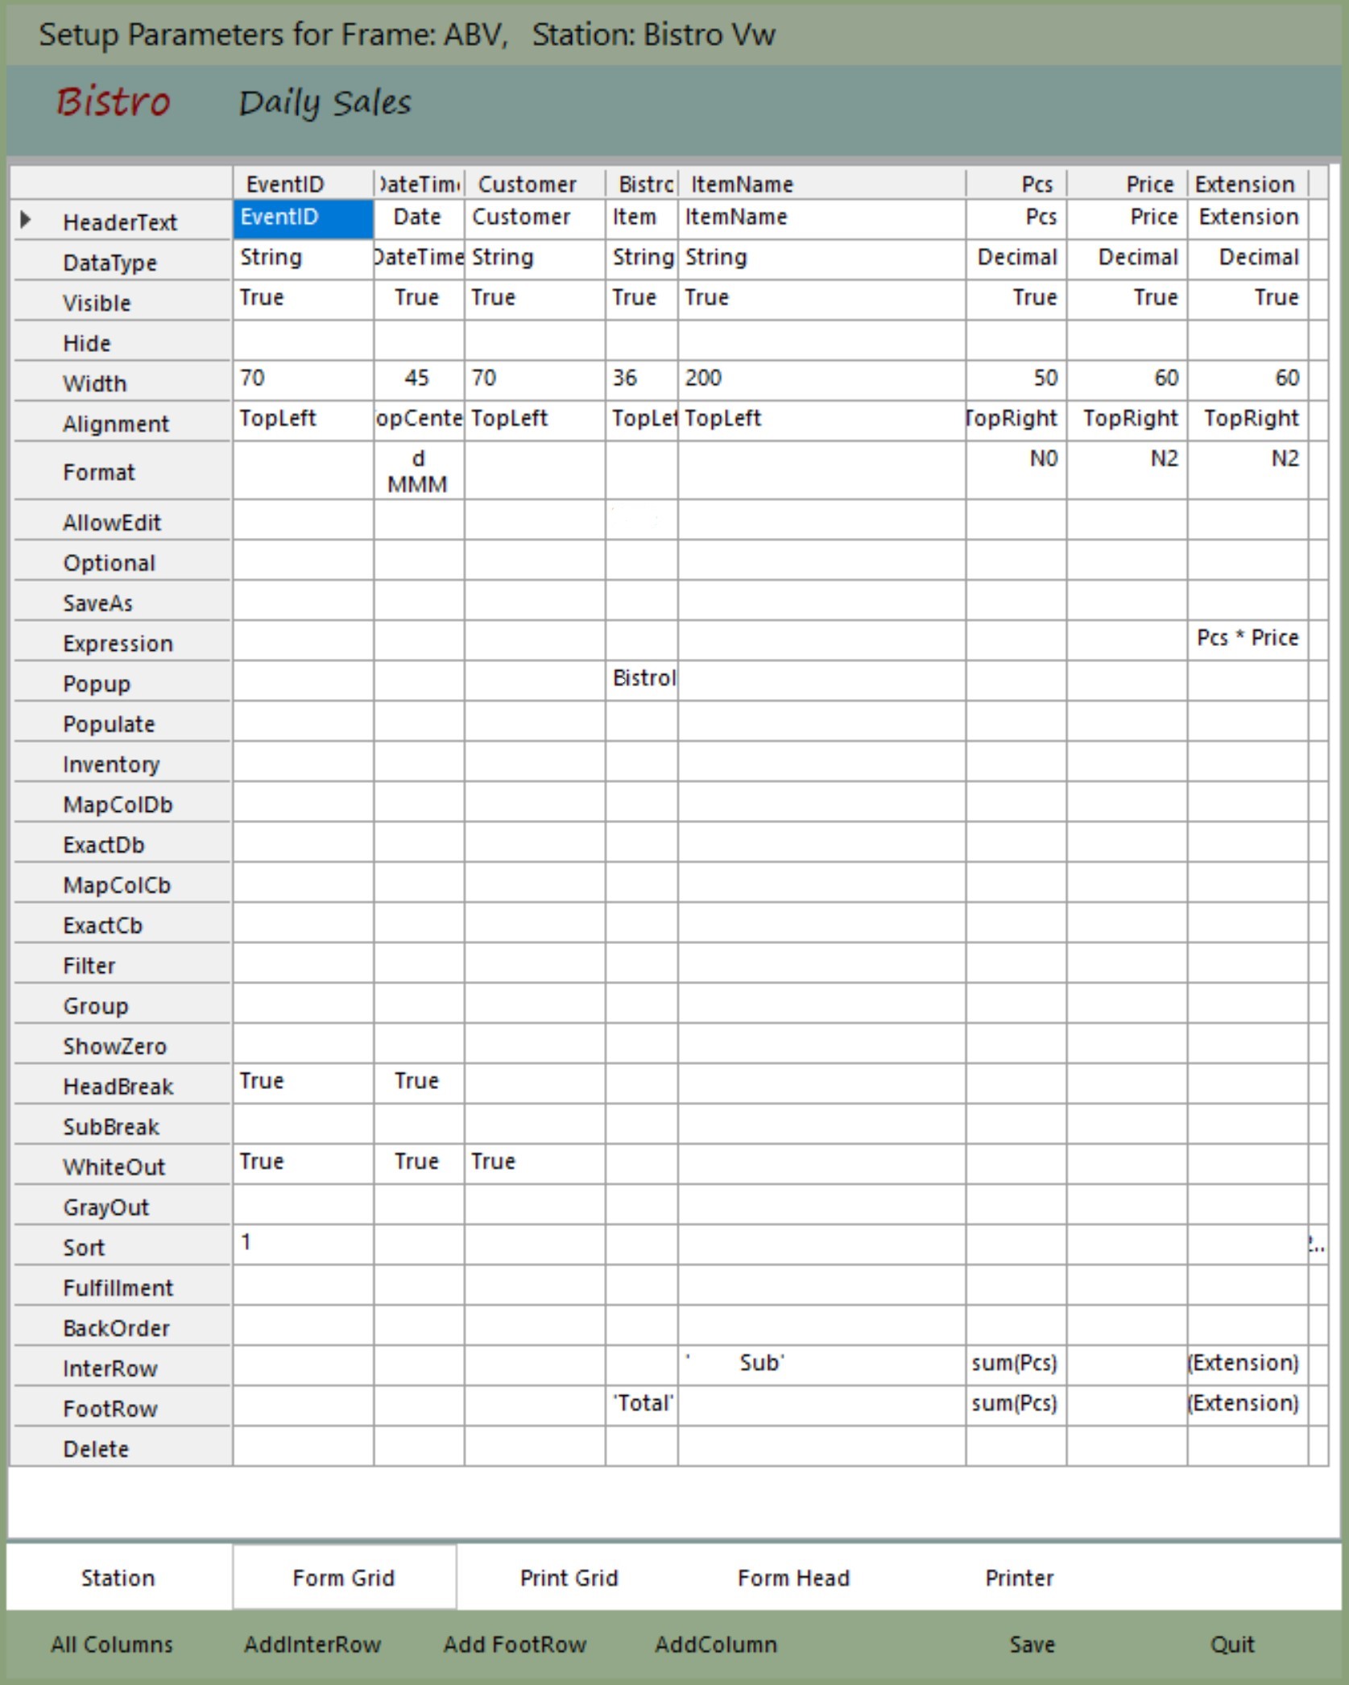This screenshot has height=1685, width=1349.
Task: Go to the Form Head tab
Action: click(x=793, y=1577)
